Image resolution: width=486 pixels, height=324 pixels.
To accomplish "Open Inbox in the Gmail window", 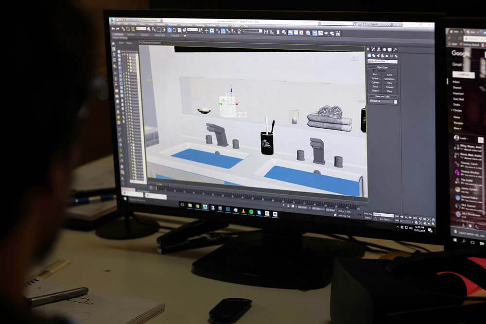I will (x=456, y=82).
